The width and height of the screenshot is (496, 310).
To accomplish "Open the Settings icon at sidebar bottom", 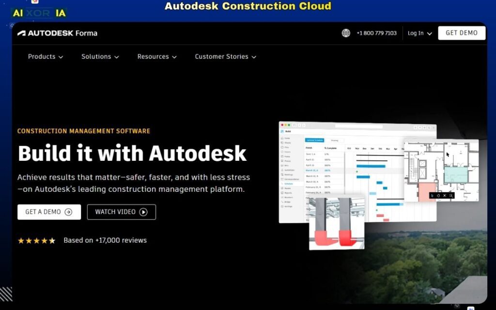I will pos(282,206).
